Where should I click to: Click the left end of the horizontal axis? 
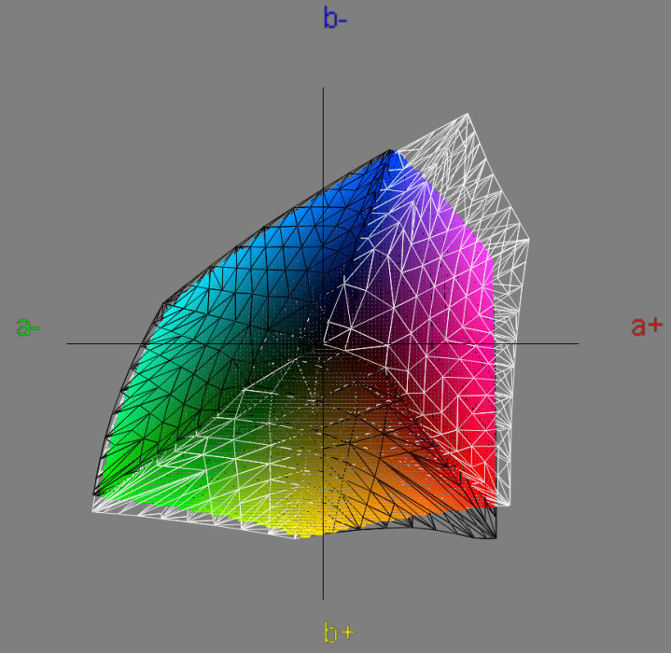point(67,343)
